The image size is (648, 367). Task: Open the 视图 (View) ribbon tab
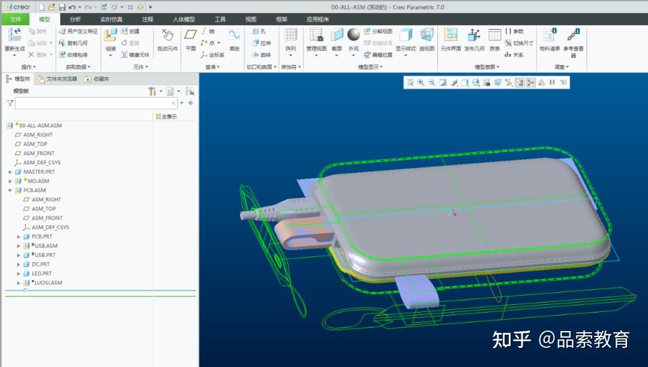(x=250, y=19)
